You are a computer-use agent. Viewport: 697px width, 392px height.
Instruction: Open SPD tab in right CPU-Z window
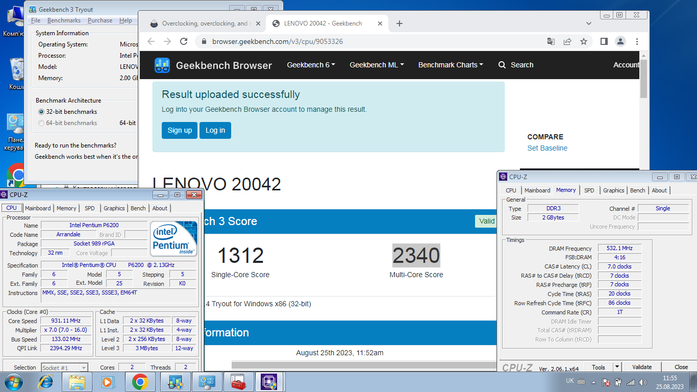coord(589,190)
